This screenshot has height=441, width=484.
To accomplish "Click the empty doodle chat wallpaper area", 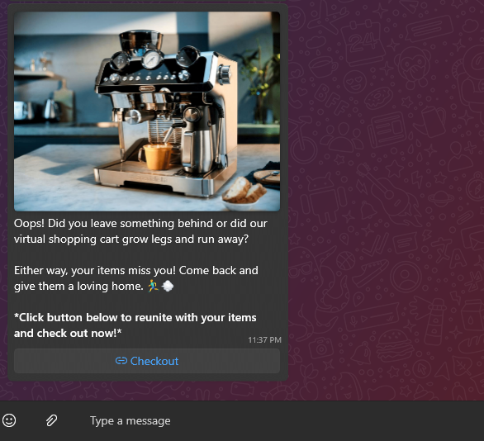I will click(x=386, y=201).
